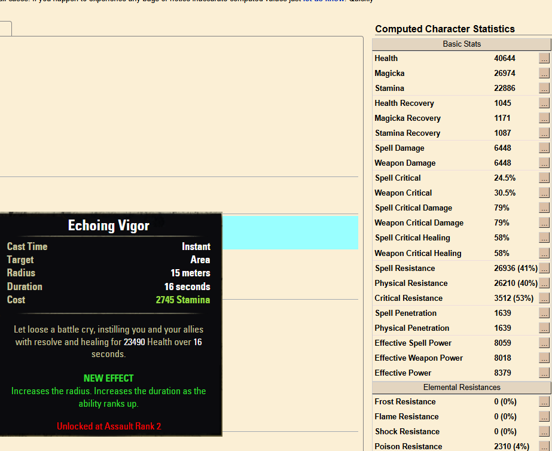552x451 pixels.
Task: Click the Magicka value 26974
Action: (x=505, y=73)
